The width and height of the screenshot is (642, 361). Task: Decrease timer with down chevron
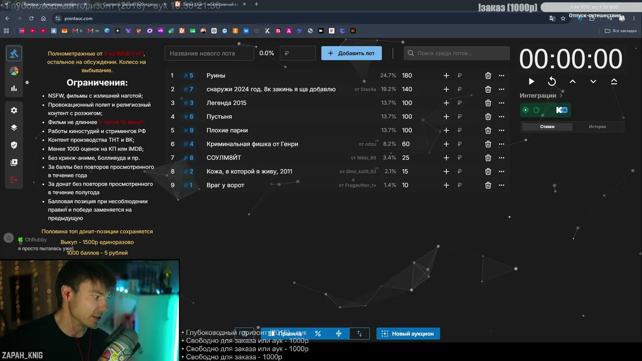click(593, 81)
